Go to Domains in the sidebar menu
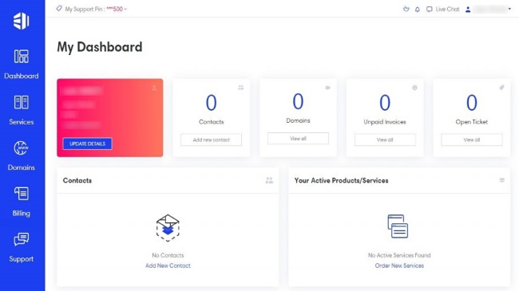Image resolution: width=519 pixels, height=291 pixels. 22,167
